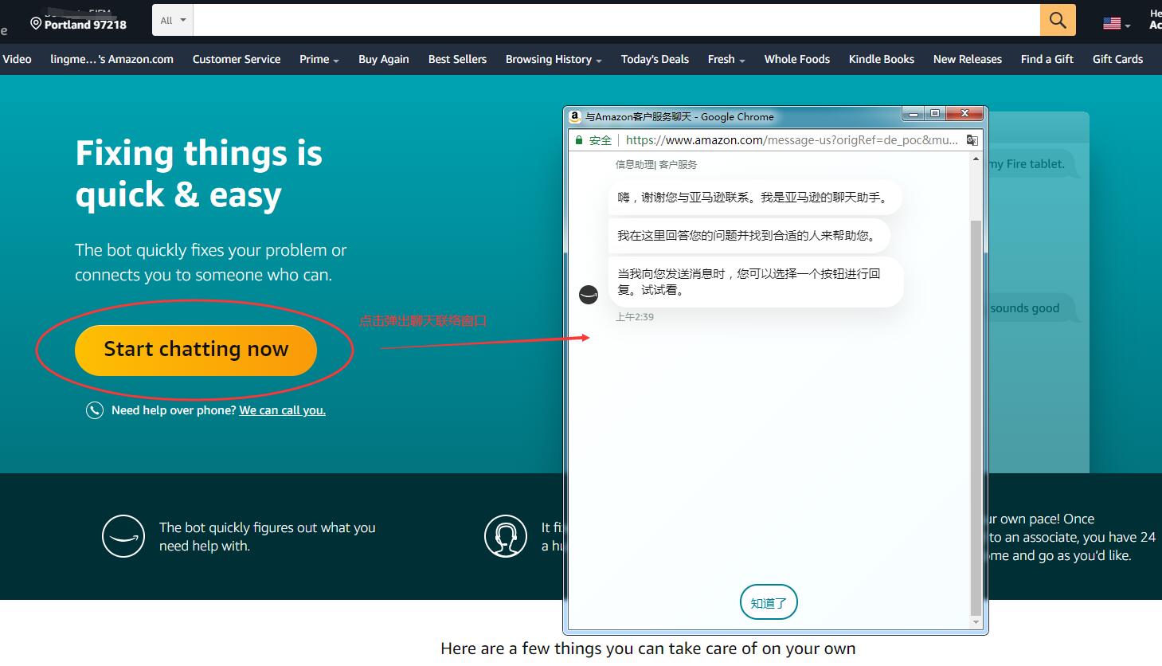Expand the Fresh navigation dropdown
This screenshot has height=666, width=1162.
(x=725, y=59)
